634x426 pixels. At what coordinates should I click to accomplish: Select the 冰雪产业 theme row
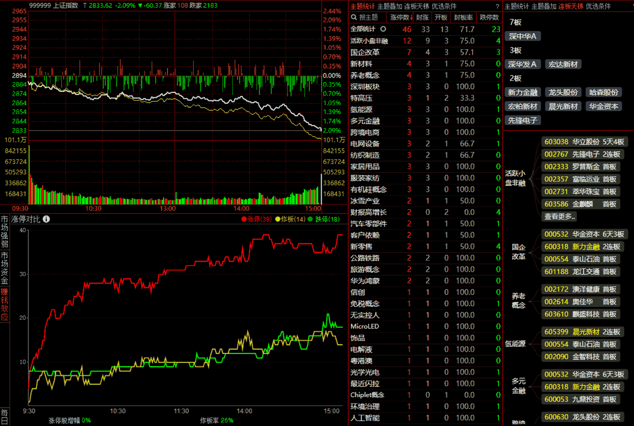click(425, 201)
